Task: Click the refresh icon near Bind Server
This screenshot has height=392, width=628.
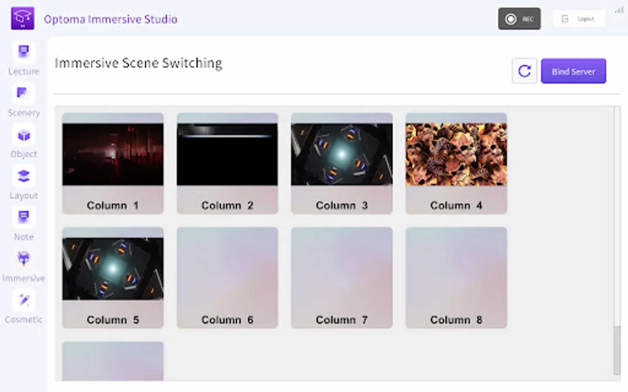Action: 524,71
